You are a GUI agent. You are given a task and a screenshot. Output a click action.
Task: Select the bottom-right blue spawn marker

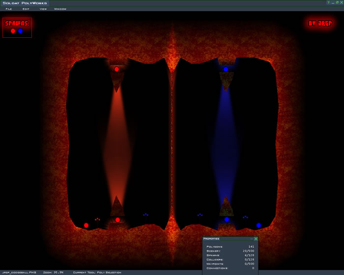click(x=258, y=225)
